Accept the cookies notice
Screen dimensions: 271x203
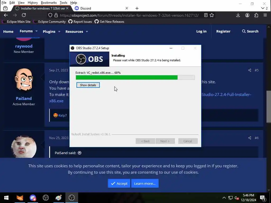119,183
